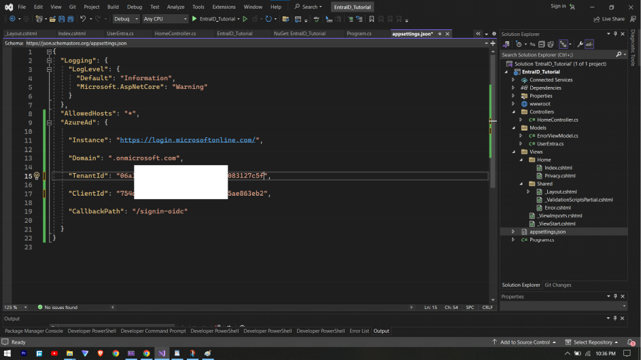
Task: Click the lightbulb quick actions icon on line 15
Action: (x=37, y=176)
